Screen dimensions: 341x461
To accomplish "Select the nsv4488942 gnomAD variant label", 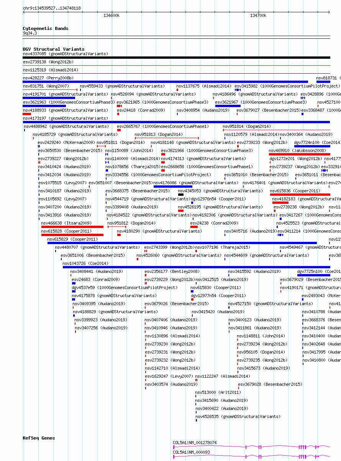I will pos(67,126).
